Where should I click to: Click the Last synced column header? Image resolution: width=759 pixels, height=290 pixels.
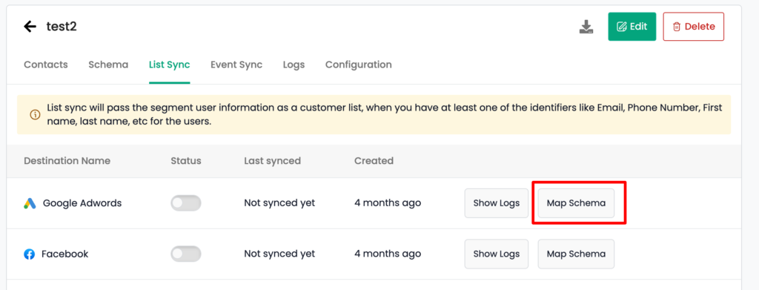pos(273,161)
